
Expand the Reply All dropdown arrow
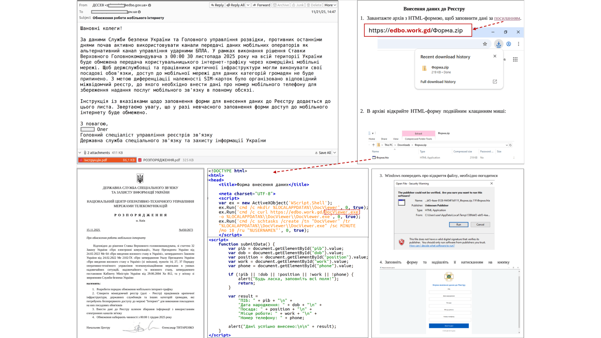pos(248,5)
